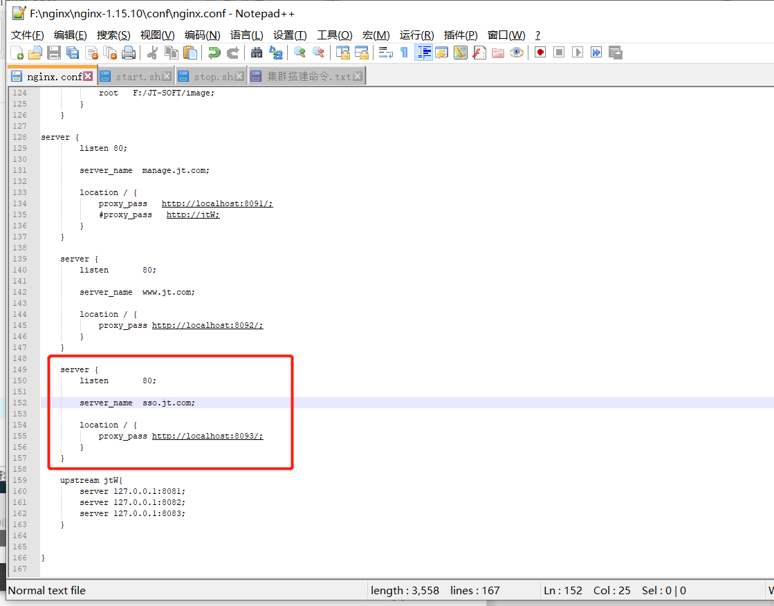Viewport: 774px width, 606px height.
Task: Undo last edit with green arrow
Action: click(214, 53)
